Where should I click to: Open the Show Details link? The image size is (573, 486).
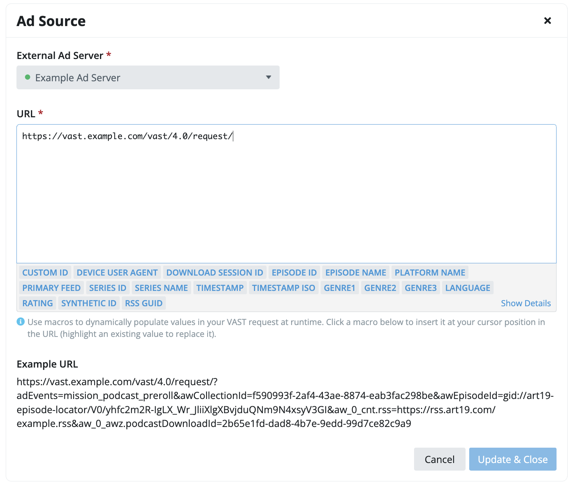click(x=526, y=303)
